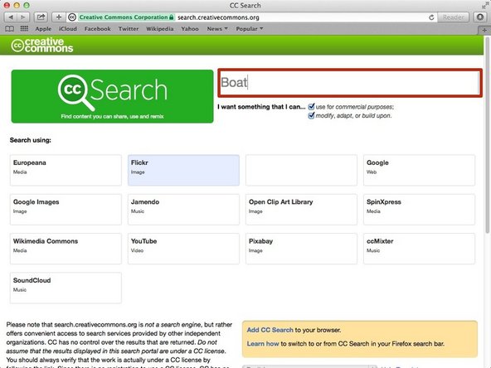Expand the News bookmarks dropdown
The width and height of the screenshot is (491, 368).
(217, 29)
